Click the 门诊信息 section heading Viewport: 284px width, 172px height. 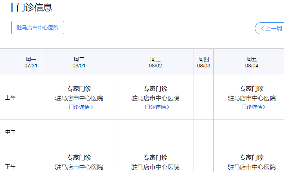[34, 7]
